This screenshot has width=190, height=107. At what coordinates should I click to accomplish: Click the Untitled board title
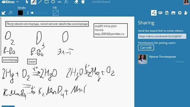point(101,2)
